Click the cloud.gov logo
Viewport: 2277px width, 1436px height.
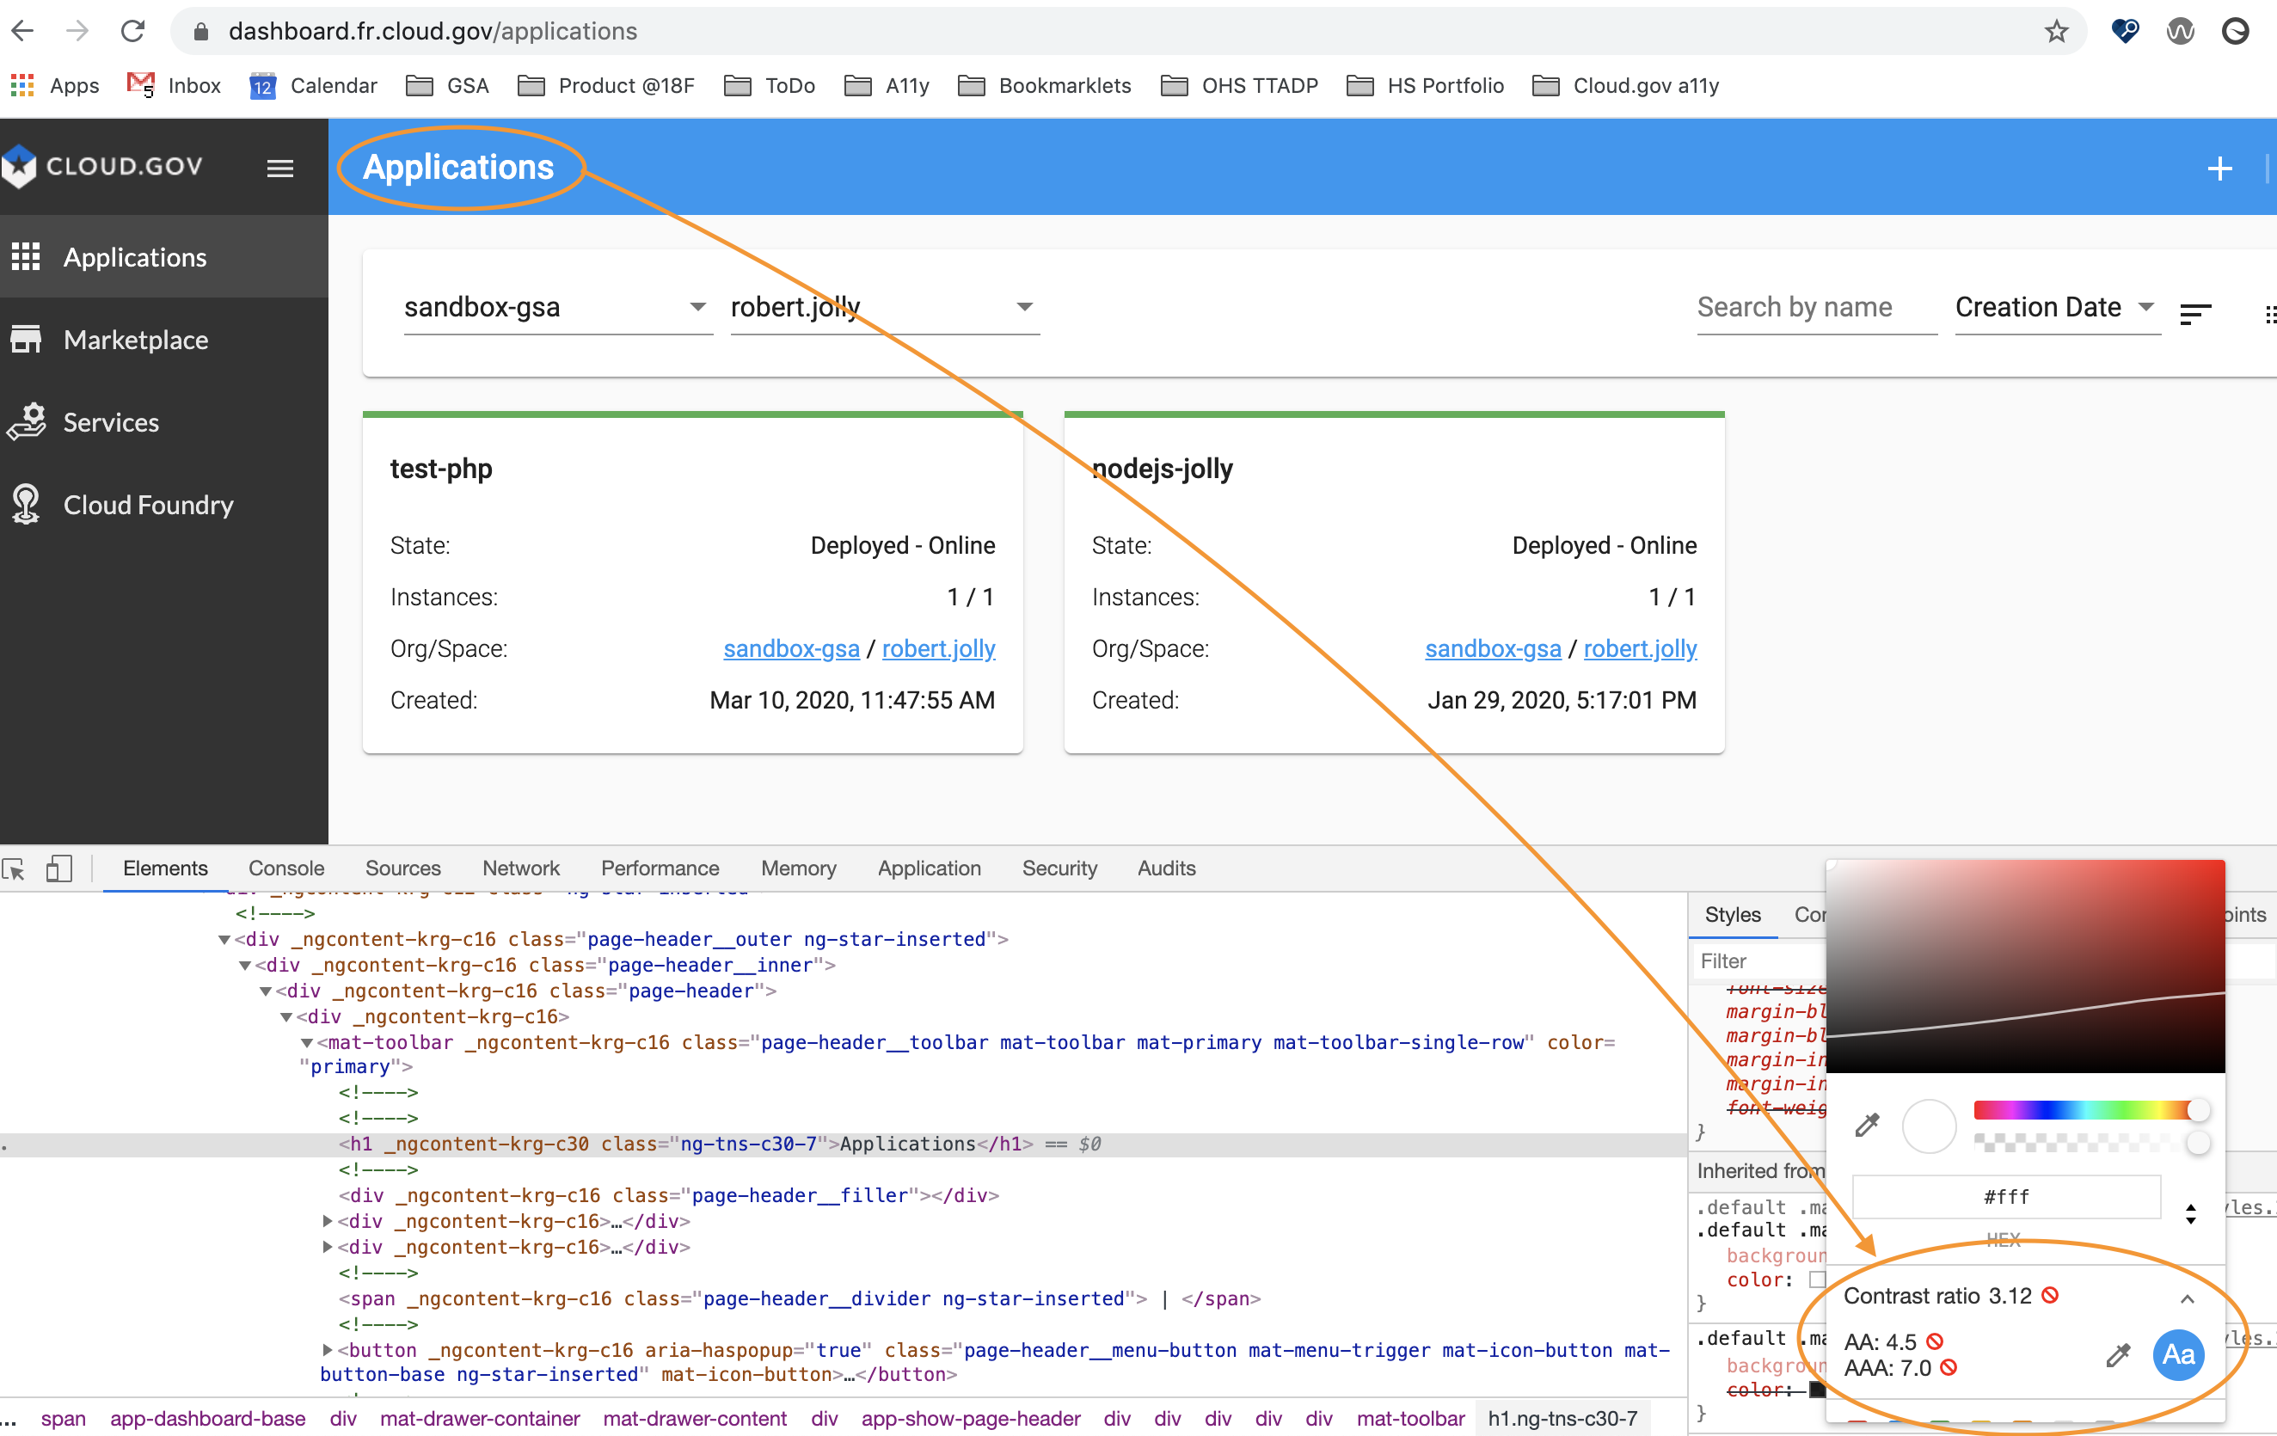pos(102,166)
